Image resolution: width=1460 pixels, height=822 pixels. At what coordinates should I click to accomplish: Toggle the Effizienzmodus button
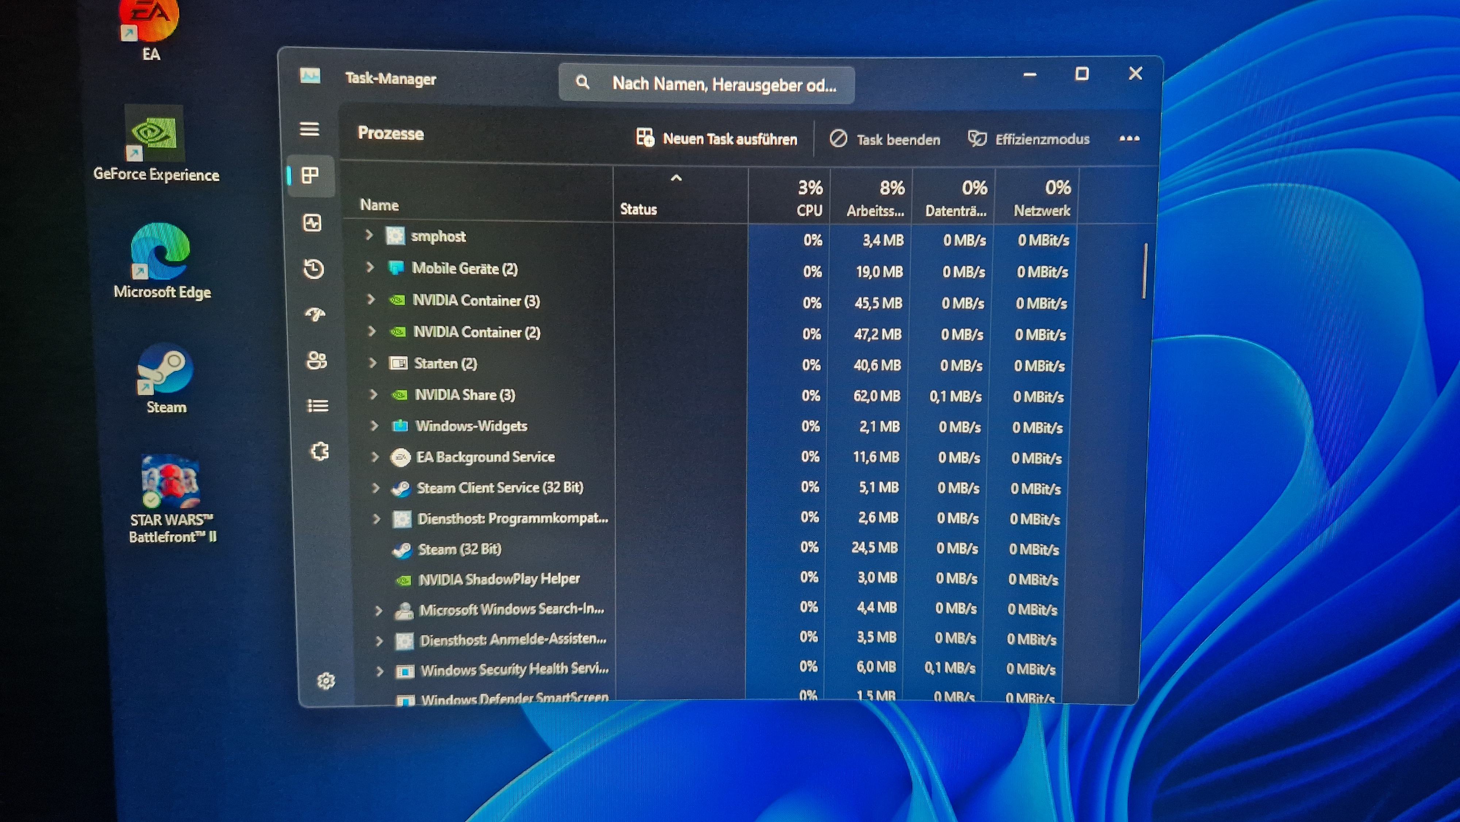(1029, 139)
